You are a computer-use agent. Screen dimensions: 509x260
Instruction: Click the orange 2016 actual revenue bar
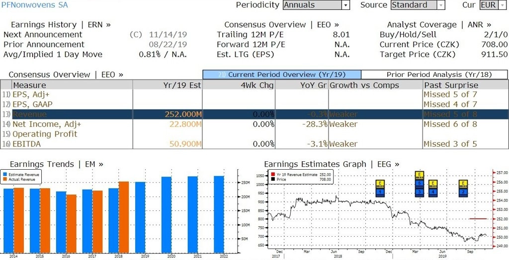click(x=71, y=224)
